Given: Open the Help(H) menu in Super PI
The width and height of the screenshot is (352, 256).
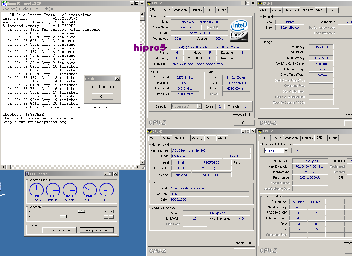Looking at the screenshot, I should tap(48, 9).
